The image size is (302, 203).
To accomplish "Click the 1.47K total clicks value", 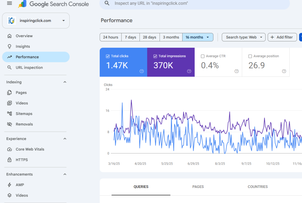I will (x=117, y=65).
